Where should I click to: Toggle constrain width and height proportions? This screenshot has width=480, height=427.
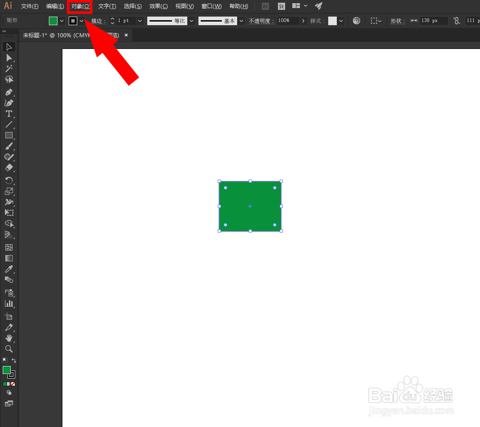(457, 21)
